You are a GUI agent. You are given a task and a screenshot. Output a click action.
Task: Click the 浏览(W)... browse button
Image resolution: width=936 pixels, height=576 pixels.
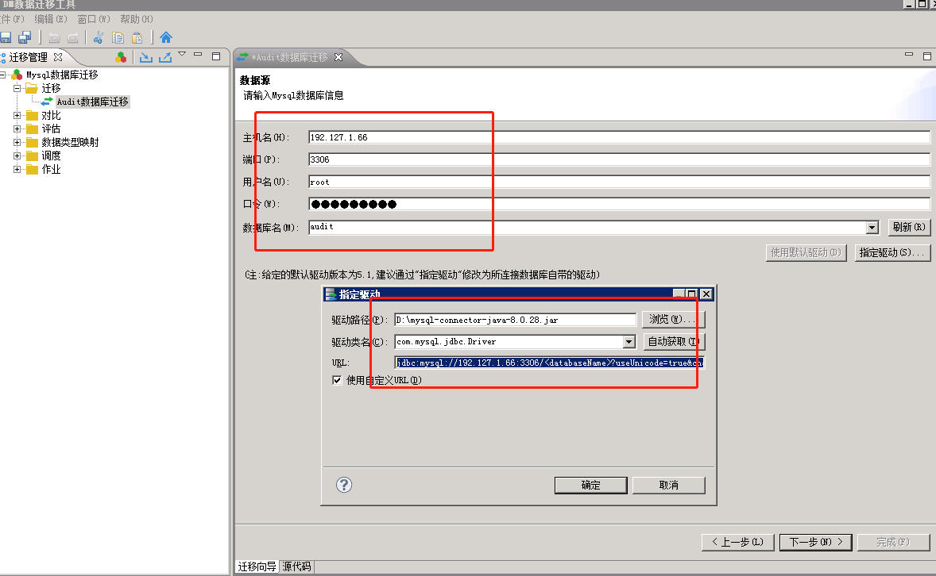(x=673, y=320)
